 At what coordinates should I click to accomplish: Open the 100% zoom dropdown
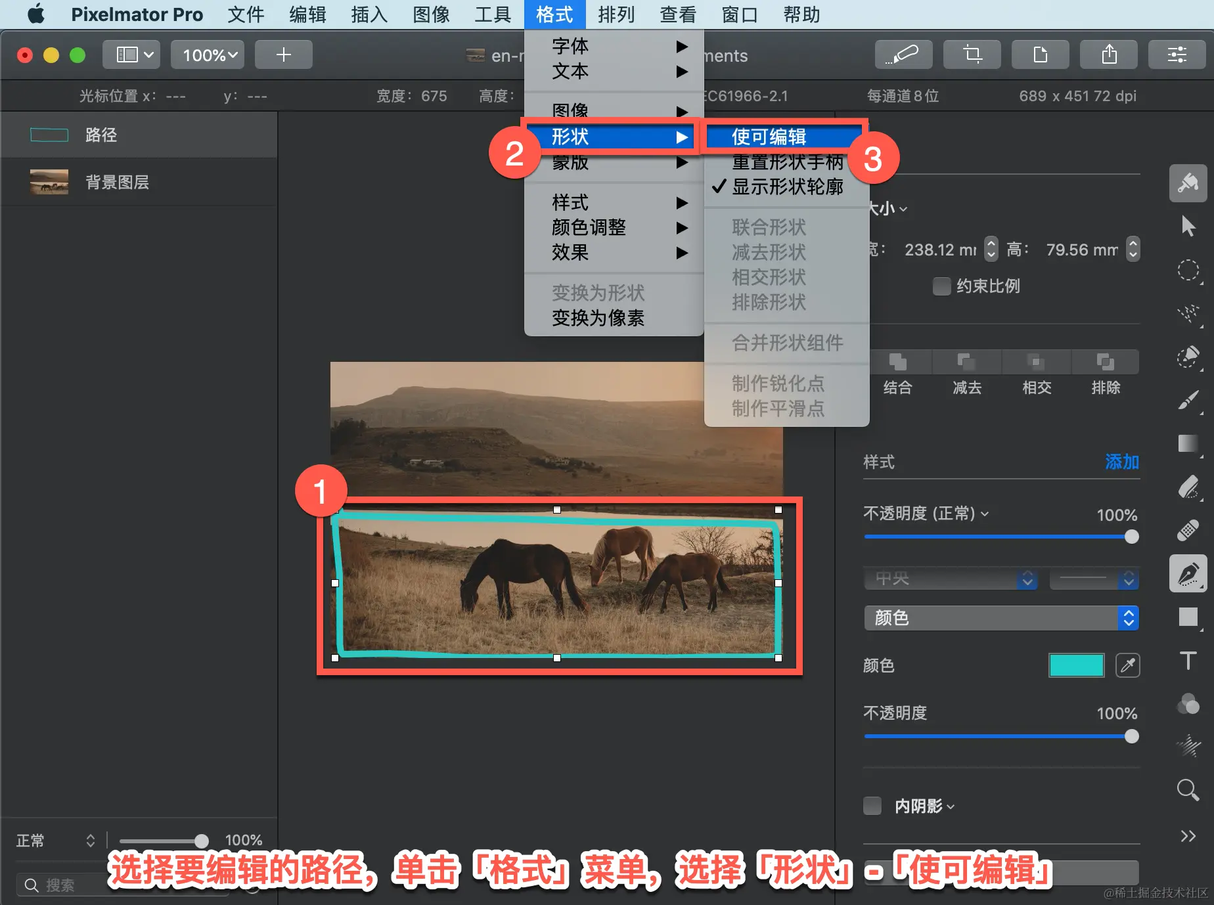pyautogui.click(x=208, y=55)
